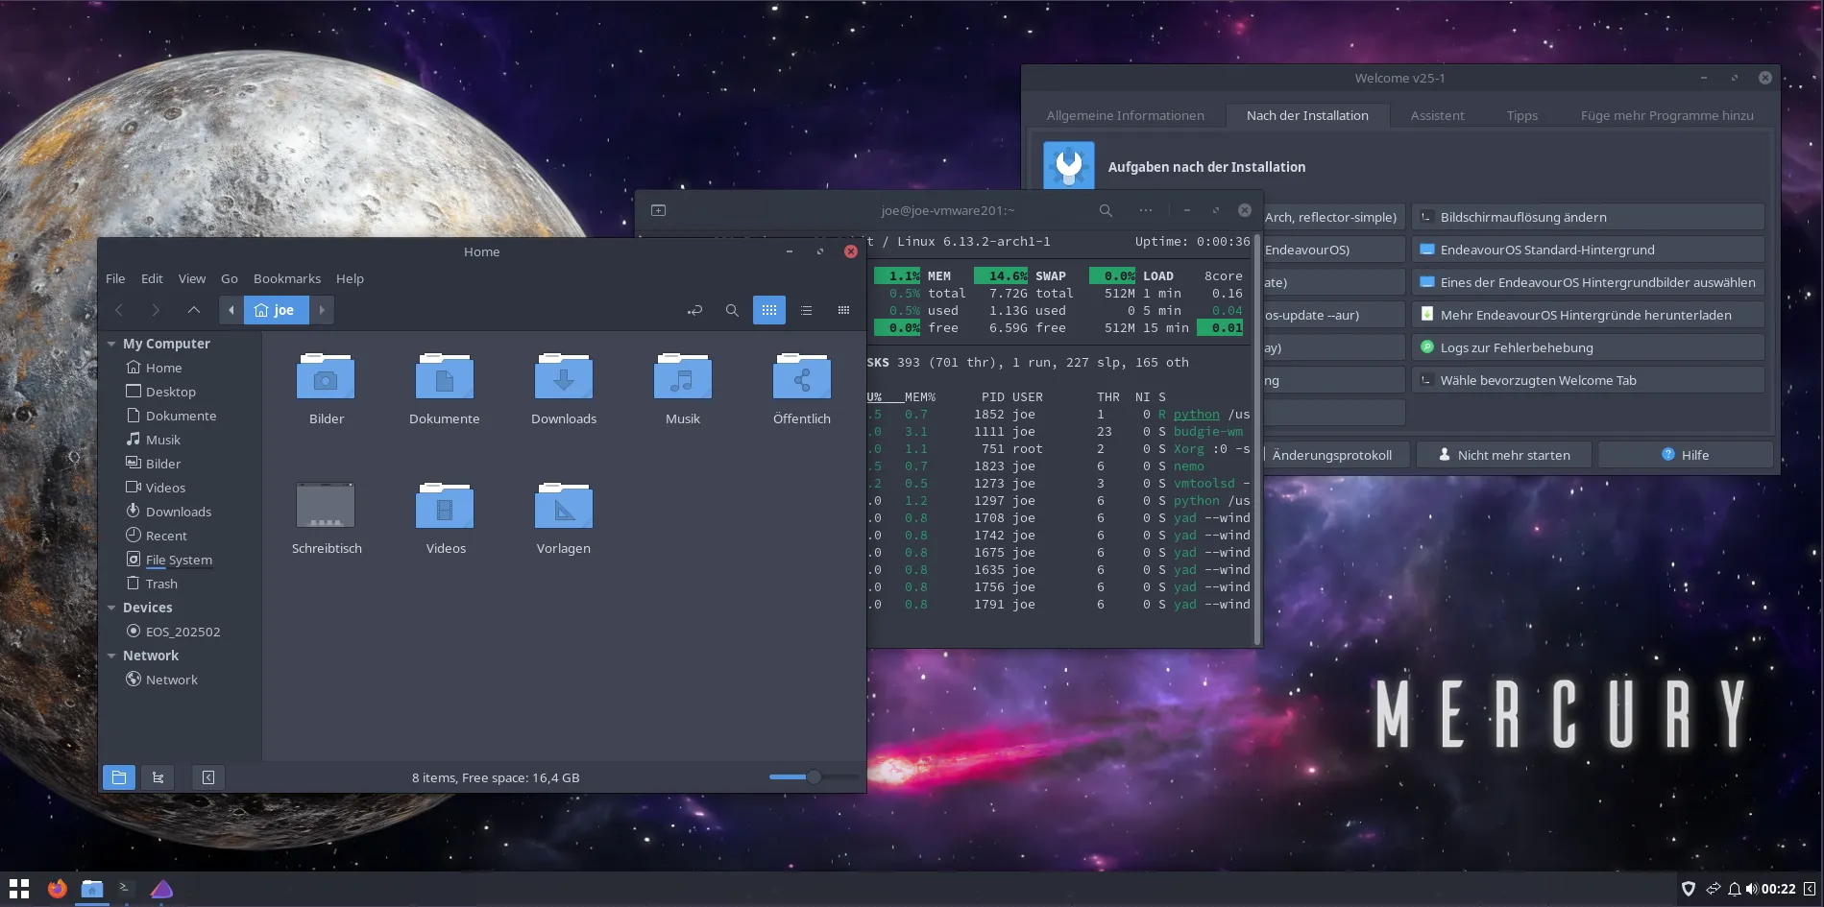This screenshot has width=1824, height=907.
Task: Open the Downloads folder icon in the file grid
Action: [x=564, y=376]
